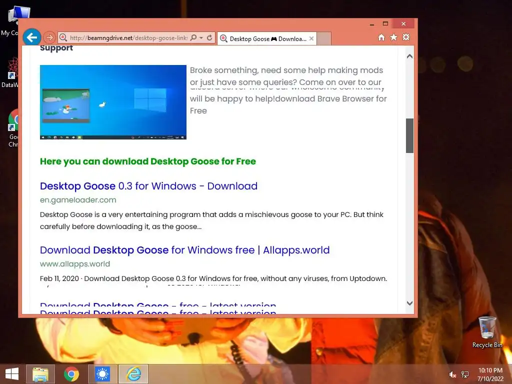Open Internet Explorer tools gear
This screenshot has height=384, width=512.
(x=406, y=37)
